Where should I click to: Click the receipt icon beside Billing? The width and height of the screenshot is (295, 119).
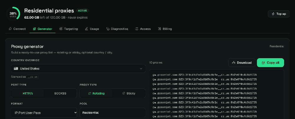(159, 29)
